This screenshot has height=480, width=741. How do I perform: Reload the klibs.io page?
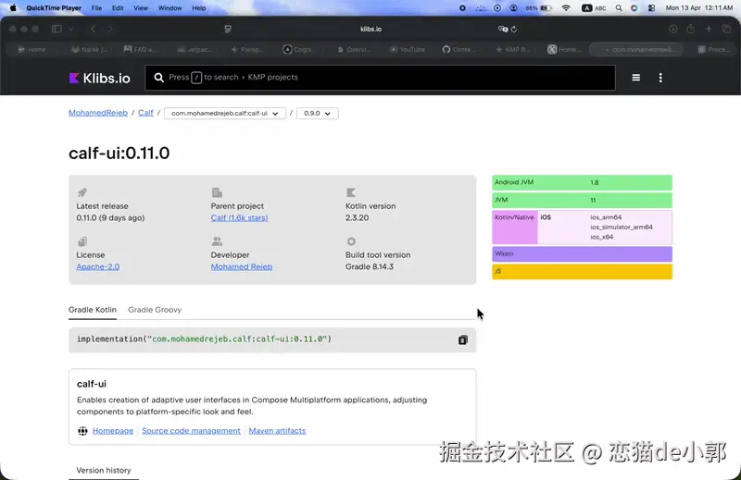514,30
